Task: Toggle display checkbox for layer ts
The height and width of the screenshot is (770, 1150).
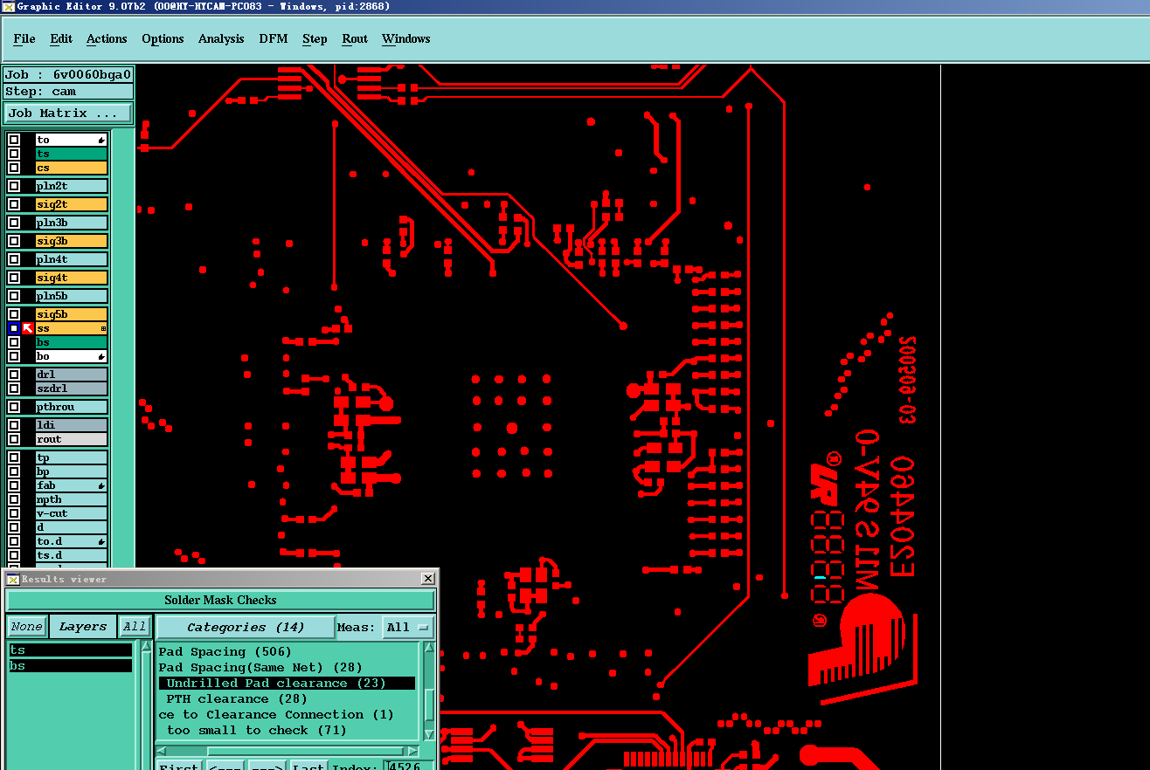Action: point(14,154)
